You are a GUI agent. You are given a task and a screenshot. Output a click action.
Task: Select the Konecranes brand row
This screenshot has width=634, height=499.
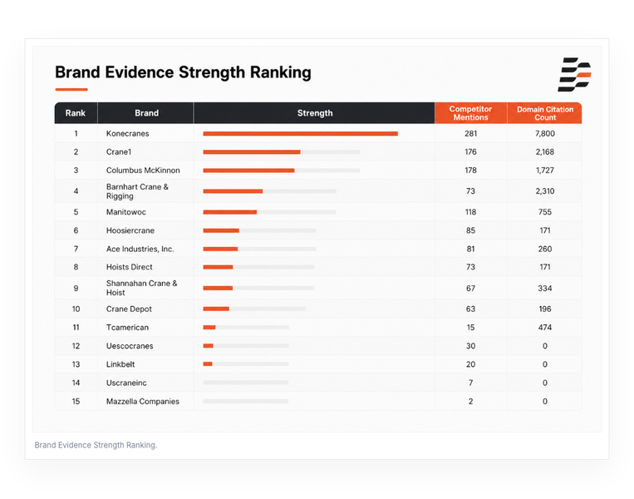click(x=318, y=134)
